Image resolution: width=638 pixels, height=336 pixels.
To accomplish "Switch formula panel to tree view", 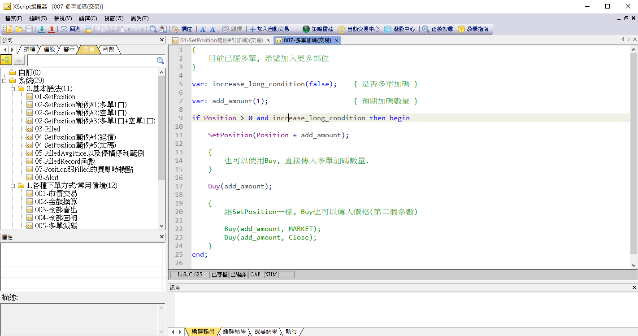I will (6, 60).
